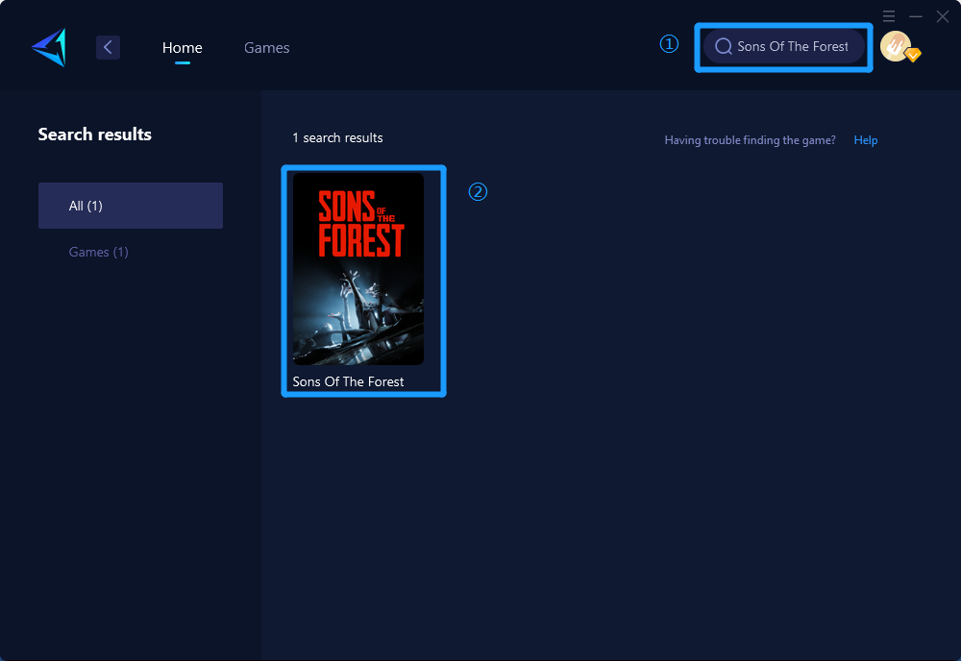Minimize the application window
The width and height of the screenshot is (961, 661).
[x=916, y=16]
